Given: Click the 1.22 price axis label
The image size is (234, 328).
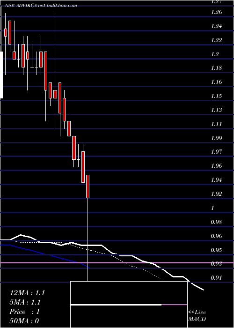Looking at the screenshot, I should pyautogui.click(x=216, y=40).
